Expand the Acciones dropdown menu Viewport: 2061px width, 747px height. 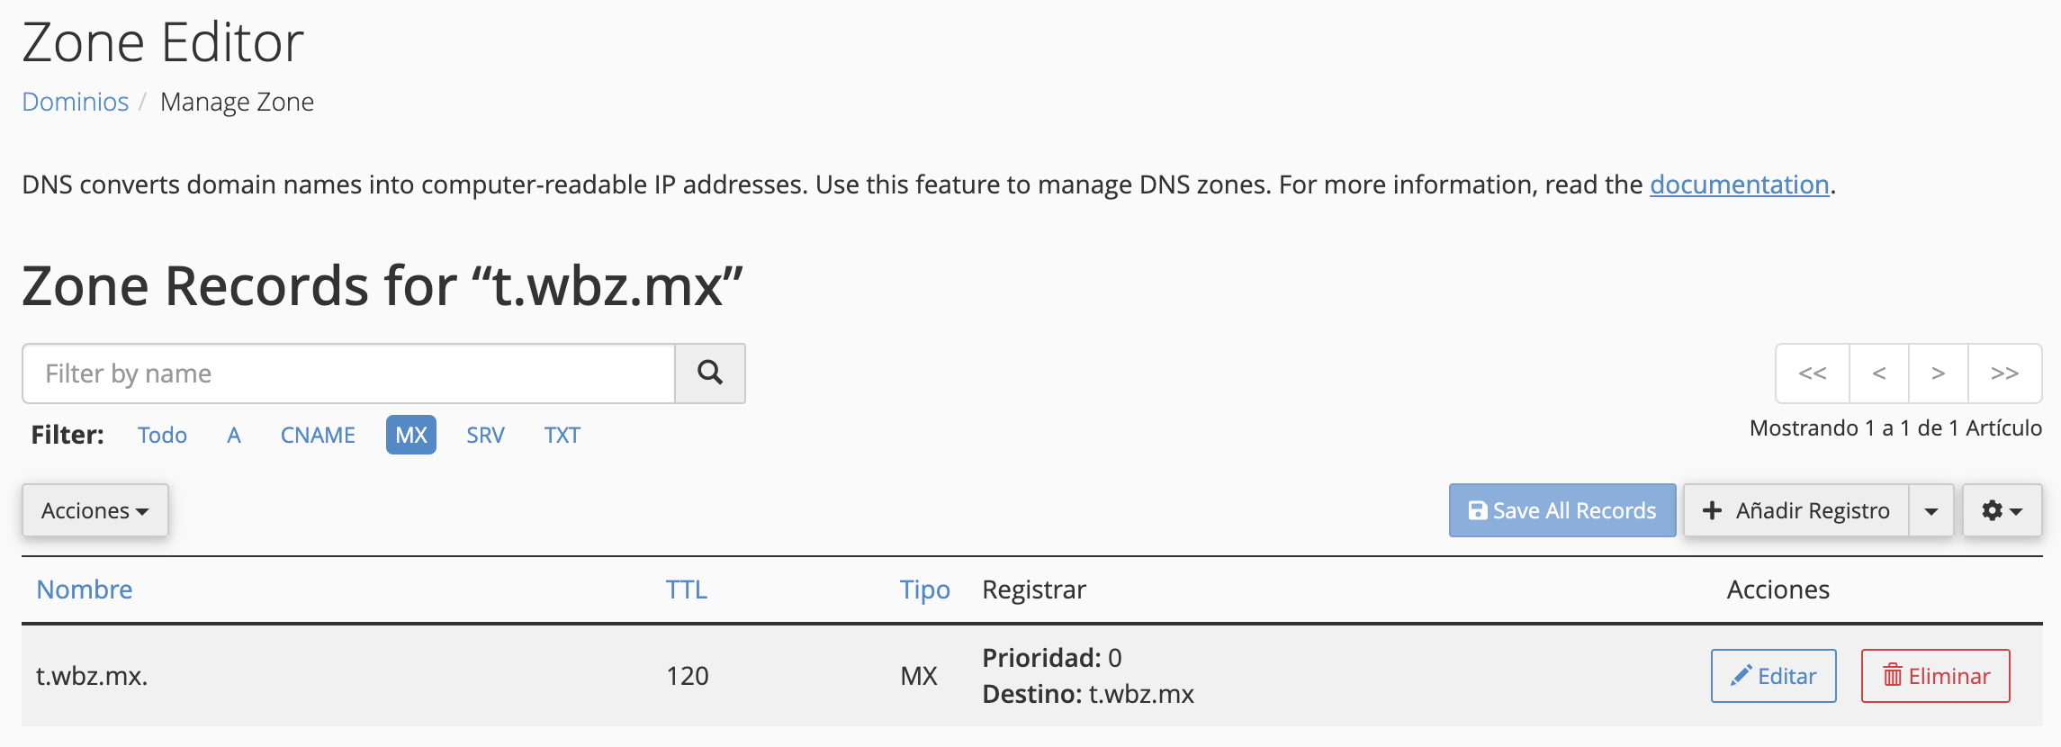point(94,510)
